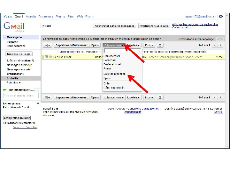Screen dimensions: 230x172
Task: Go to the previous page arrow in top toolbar
Action: point(215,45)
